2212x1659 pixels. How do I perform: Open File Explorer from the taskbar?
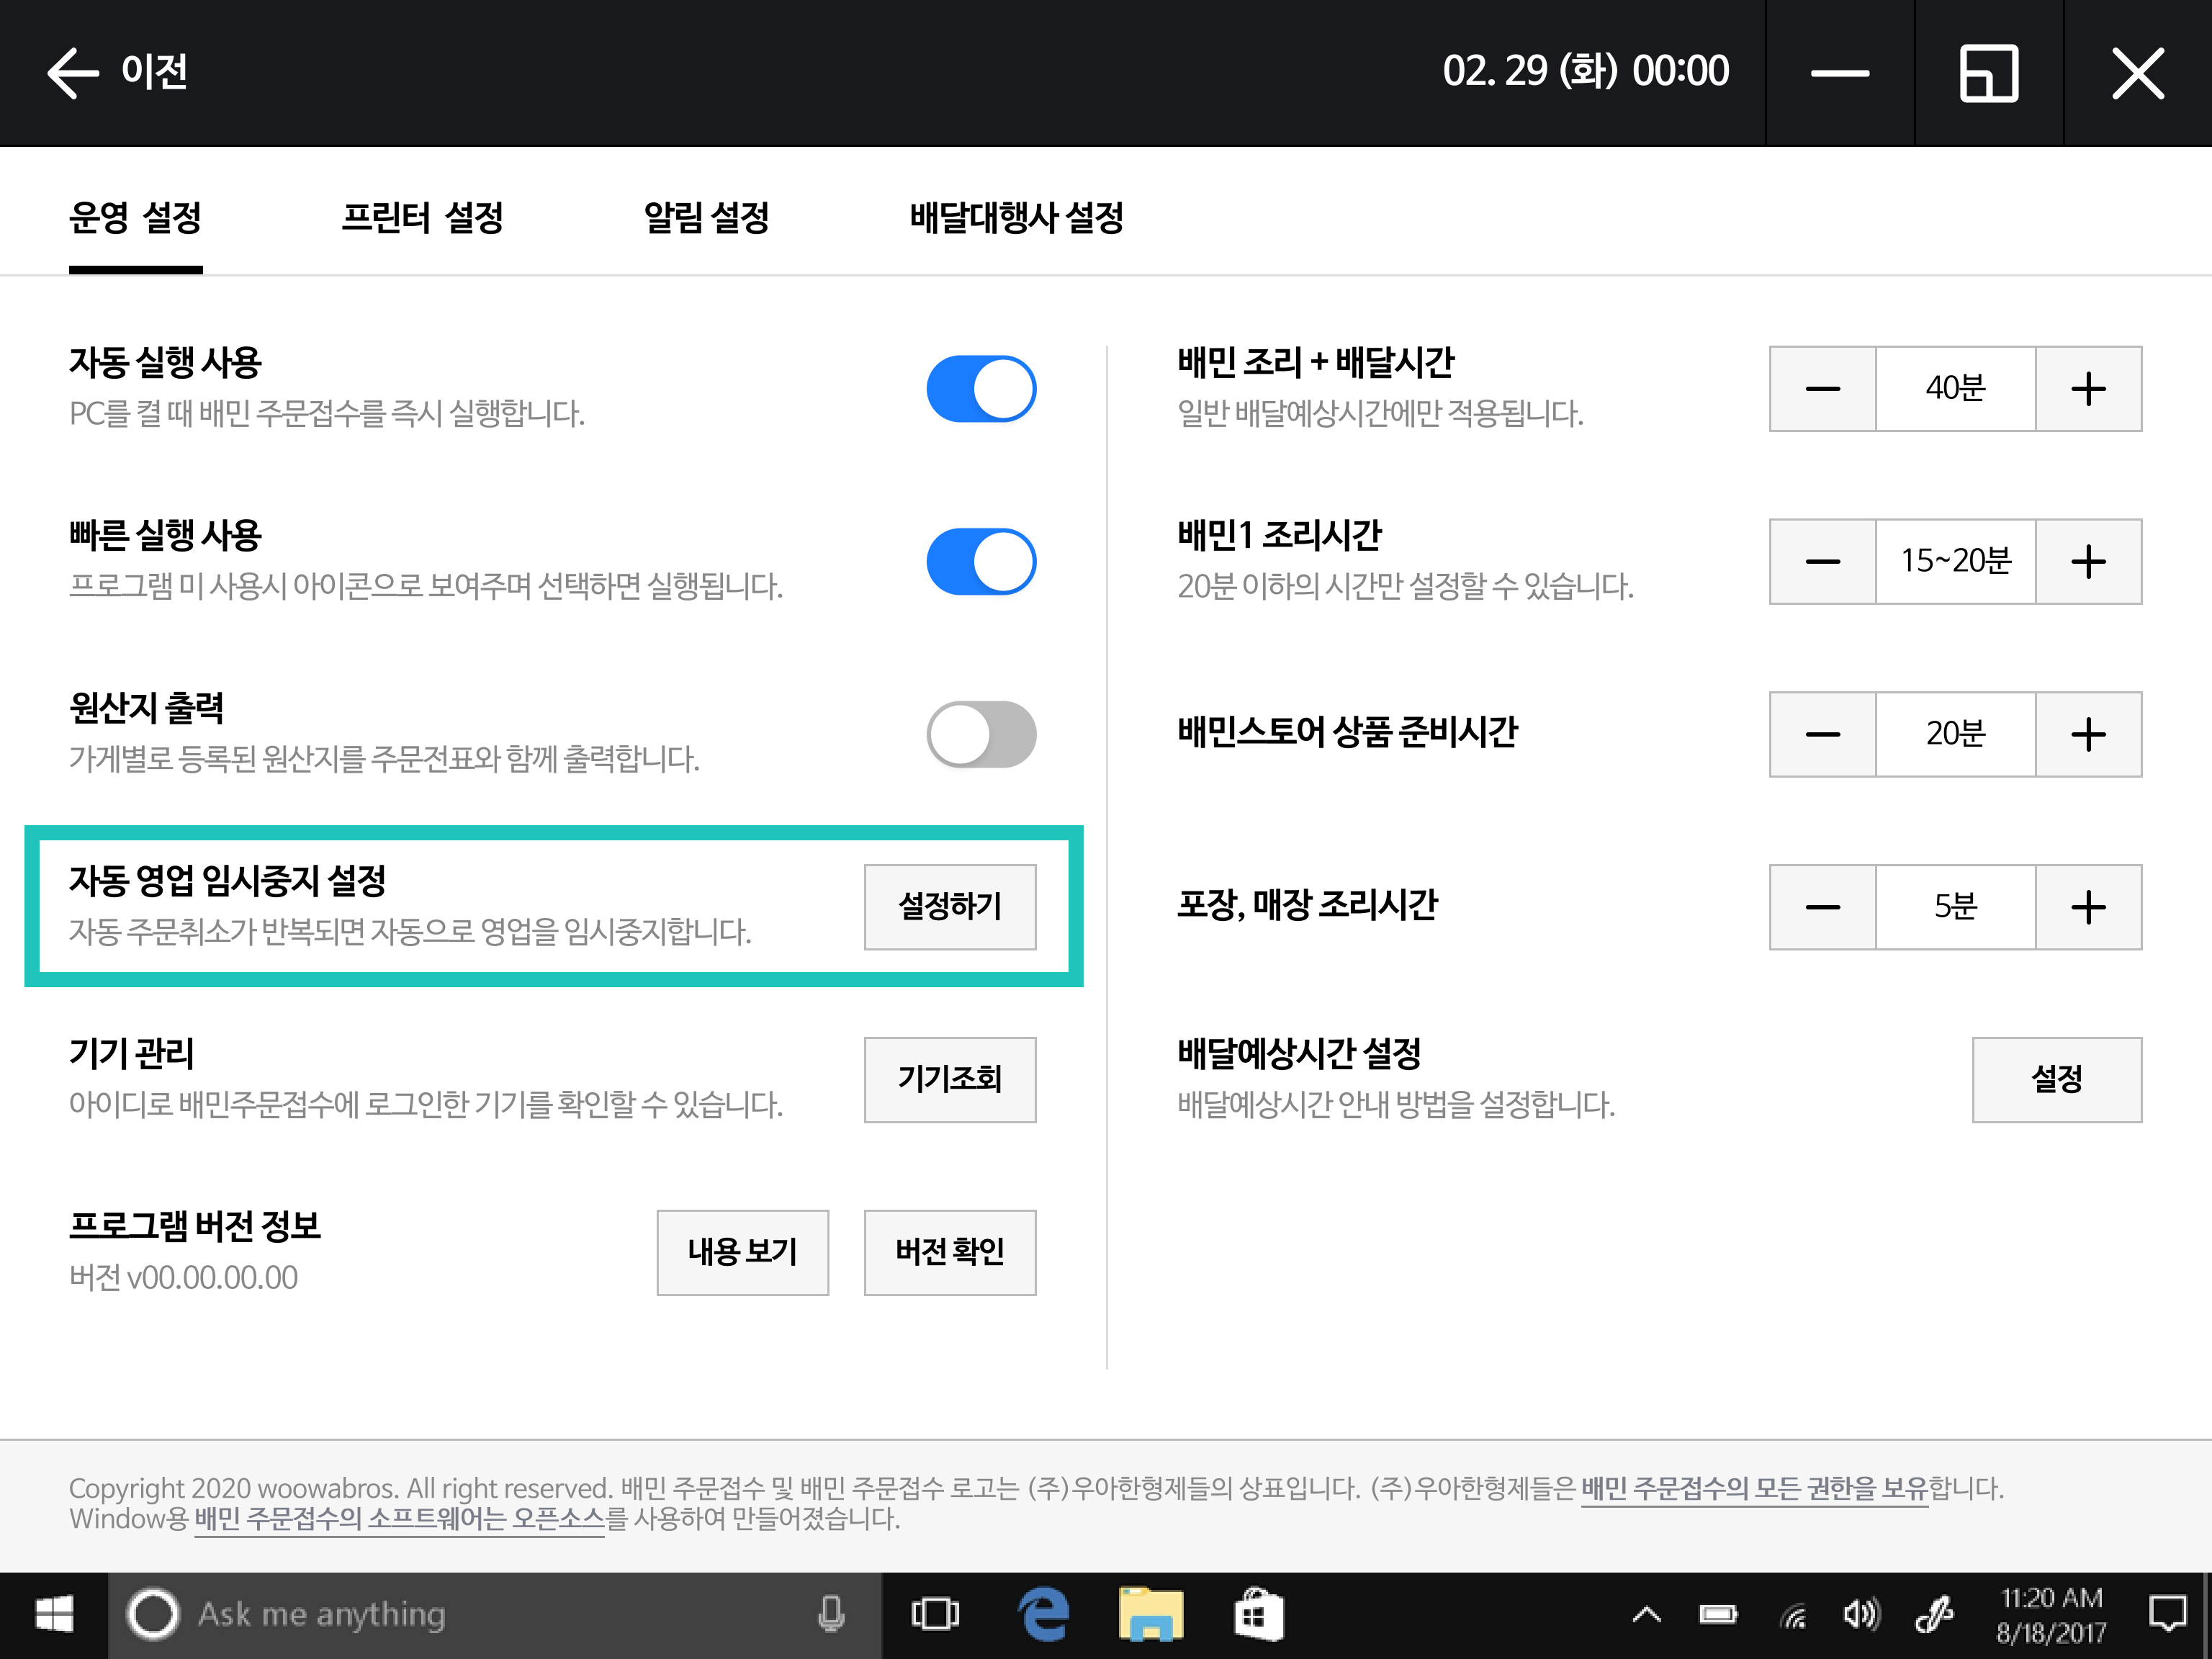click(1151, 1615)
